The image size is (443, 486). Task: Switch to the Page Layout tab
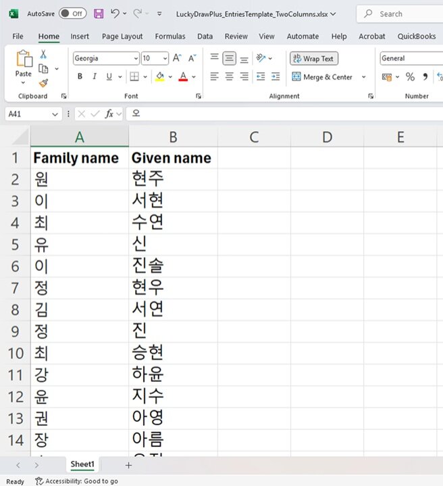coord(122,37)
